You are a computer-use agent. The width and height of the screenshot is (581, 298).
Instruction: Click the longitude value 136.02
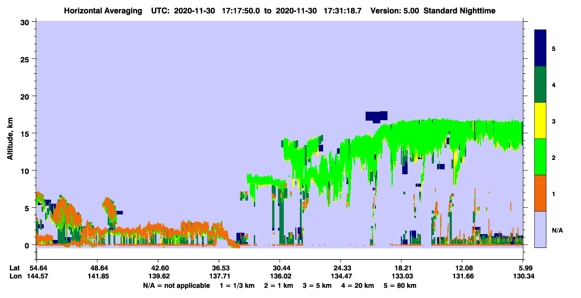[280, 276]
